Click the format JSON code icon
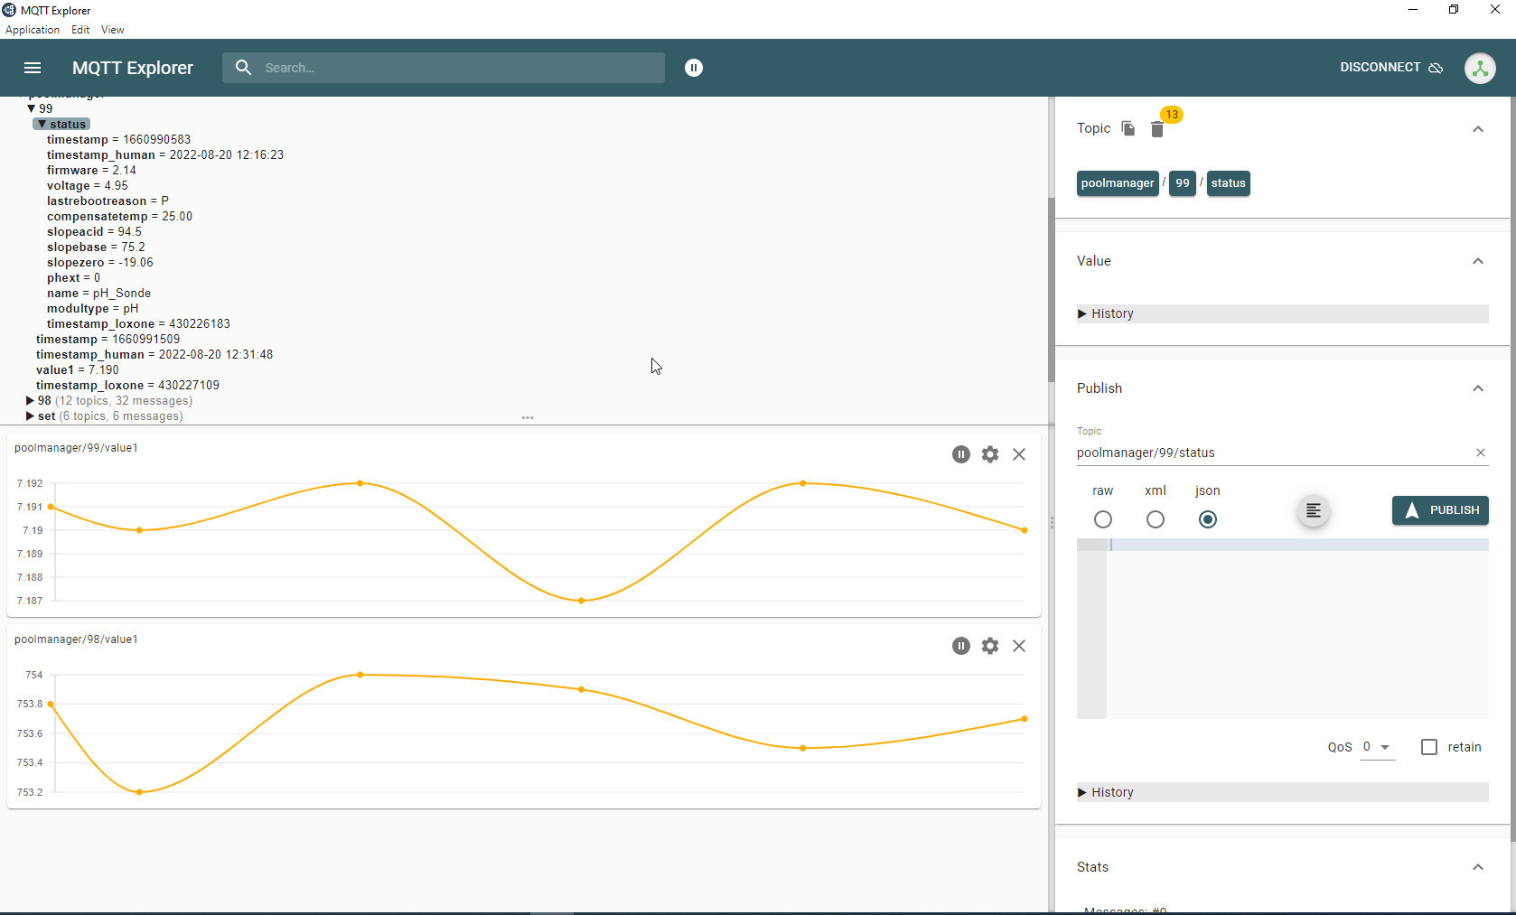The width and height of the screenshot is (1516, 915). [1313, 511]
